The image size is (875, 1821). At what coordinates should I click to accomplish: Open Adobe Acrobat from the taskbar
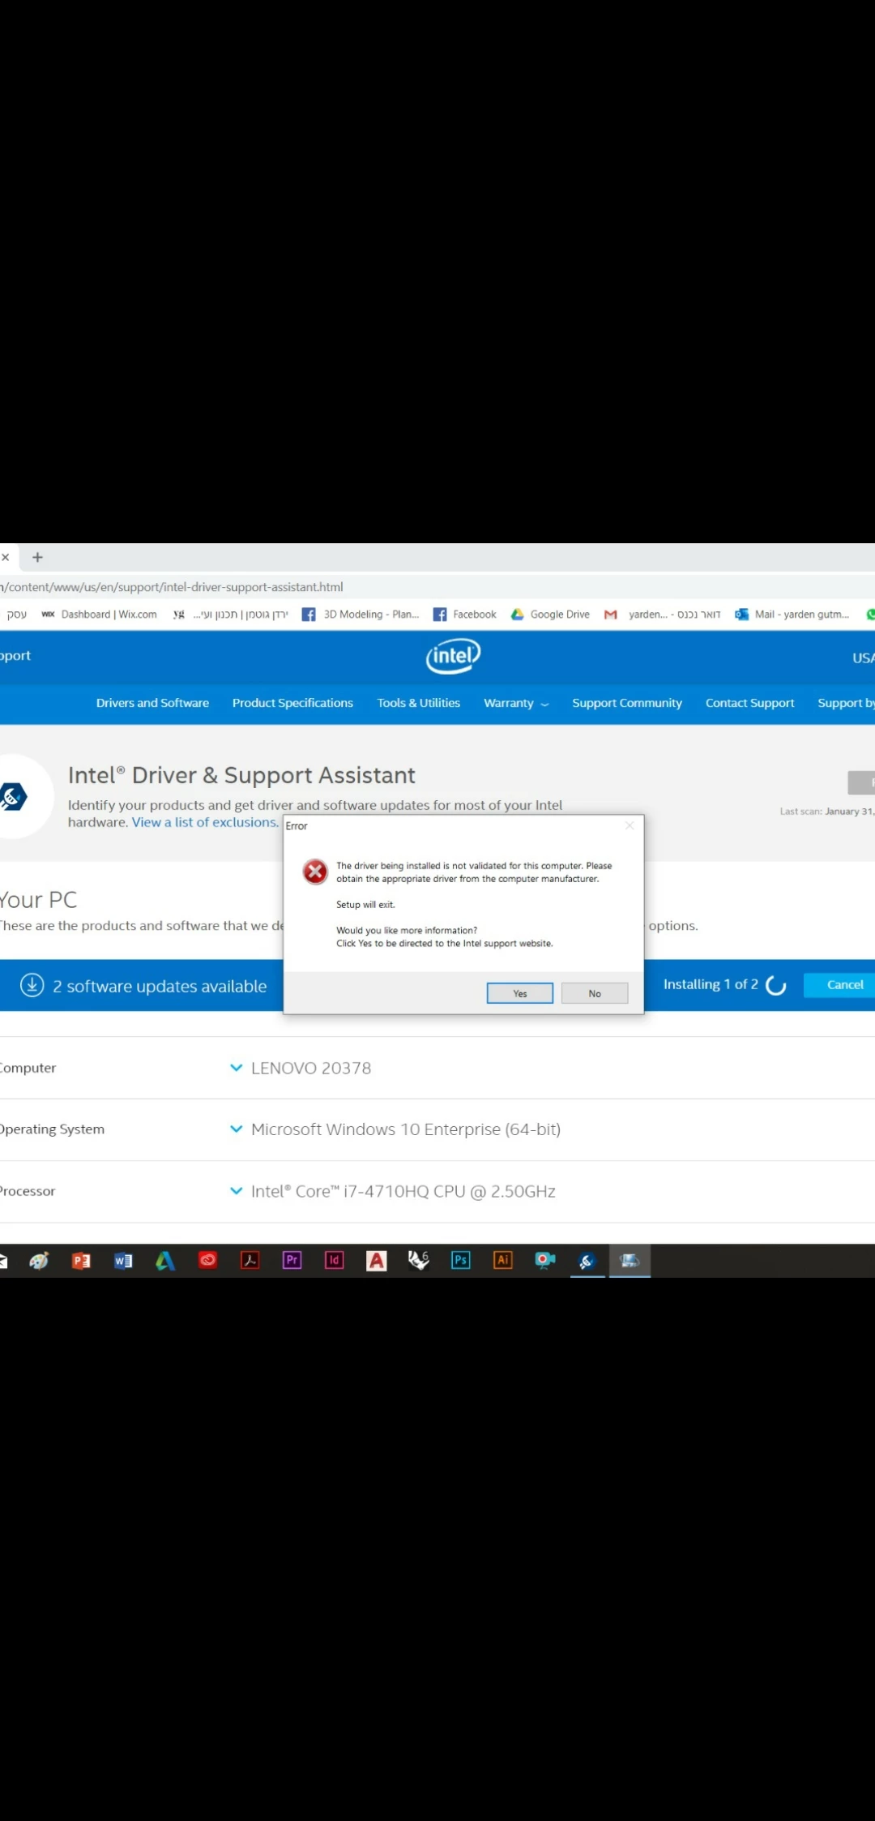(x=250, y=1260)
